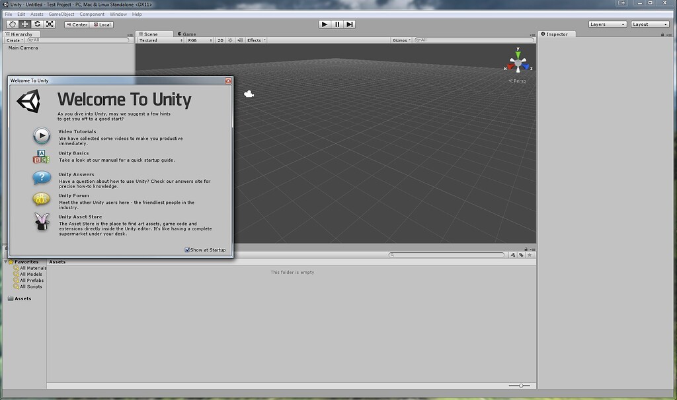Select the Hand tool in the toolbar
Image resolution: width=677 pixels, height=400 pixels.
(x=11, y=24)
